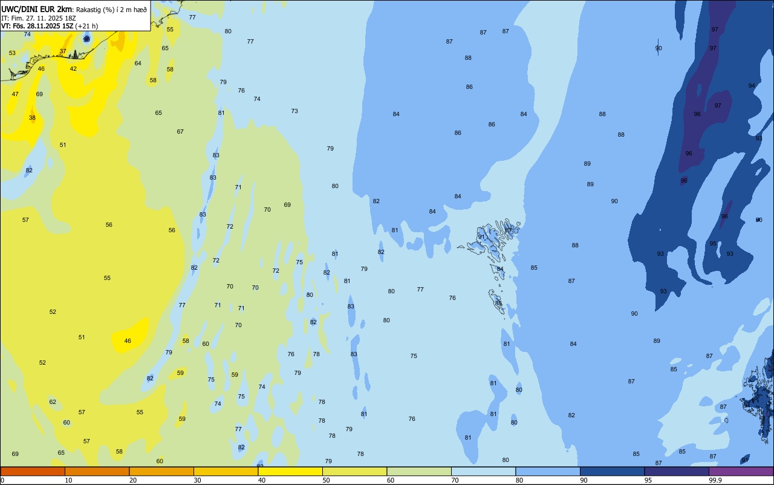The height and width of the screenshot is (485, 774).
Task: Click the 10–20 orange legend swatch
Action: coord(97,471)
